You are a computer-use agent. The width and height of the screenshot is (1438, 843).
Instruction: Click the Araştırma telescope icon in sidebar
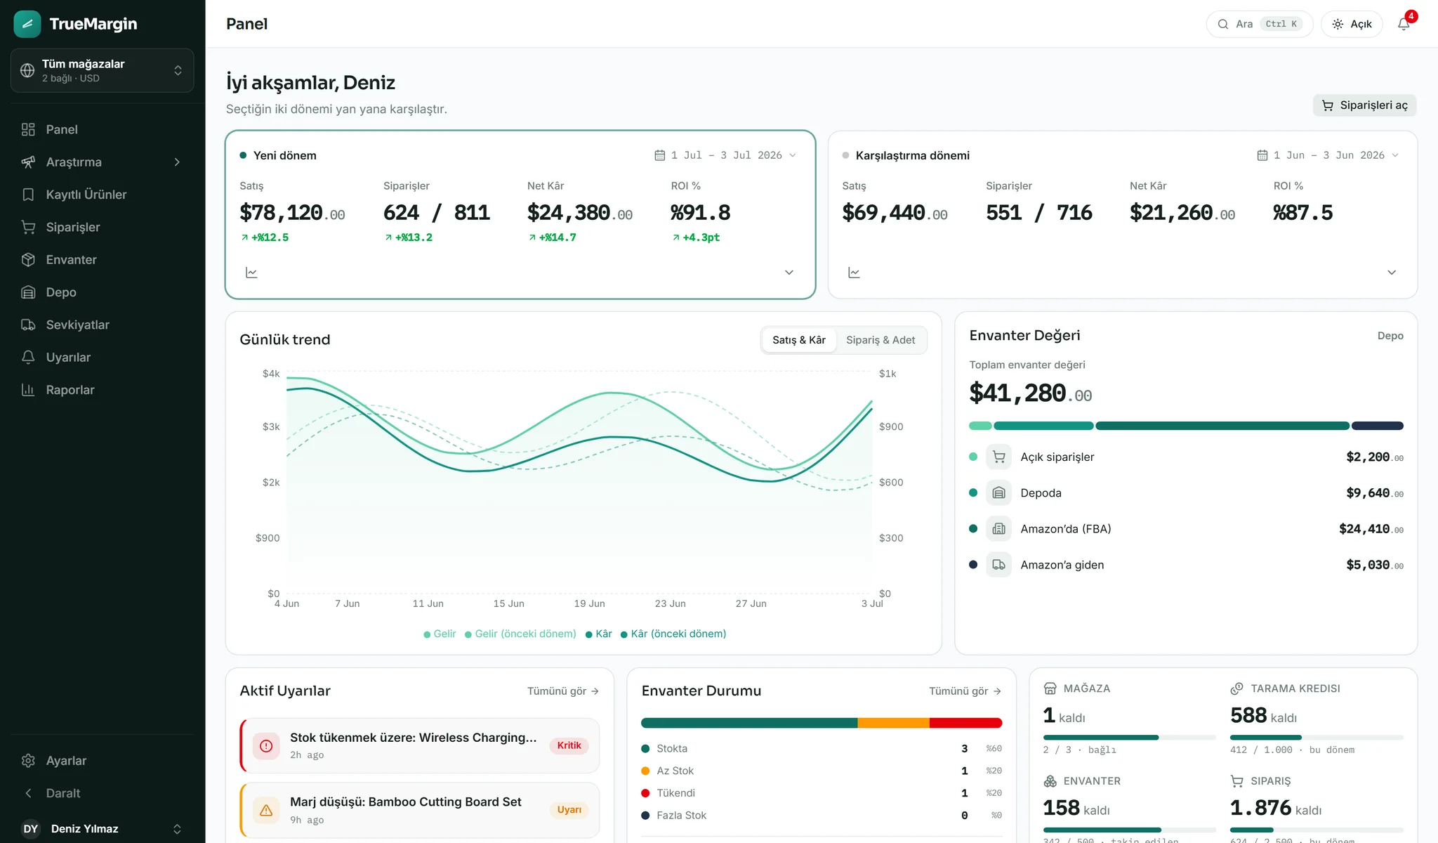click(28, 162)
